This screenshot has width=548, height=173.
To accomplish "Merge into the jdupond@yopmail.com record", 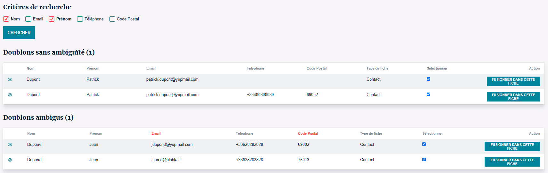I will pyautogui.click(x=512, y=147).
